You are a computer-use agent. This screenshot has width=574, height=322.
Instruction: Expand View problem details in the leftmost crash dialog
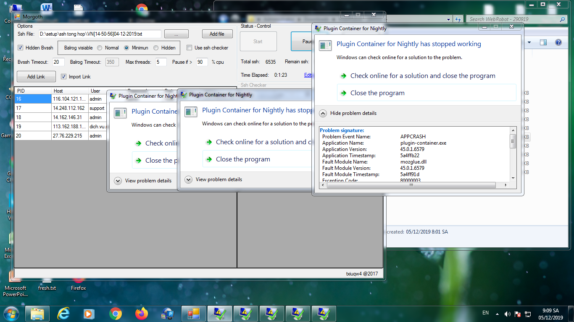(144, 181)
